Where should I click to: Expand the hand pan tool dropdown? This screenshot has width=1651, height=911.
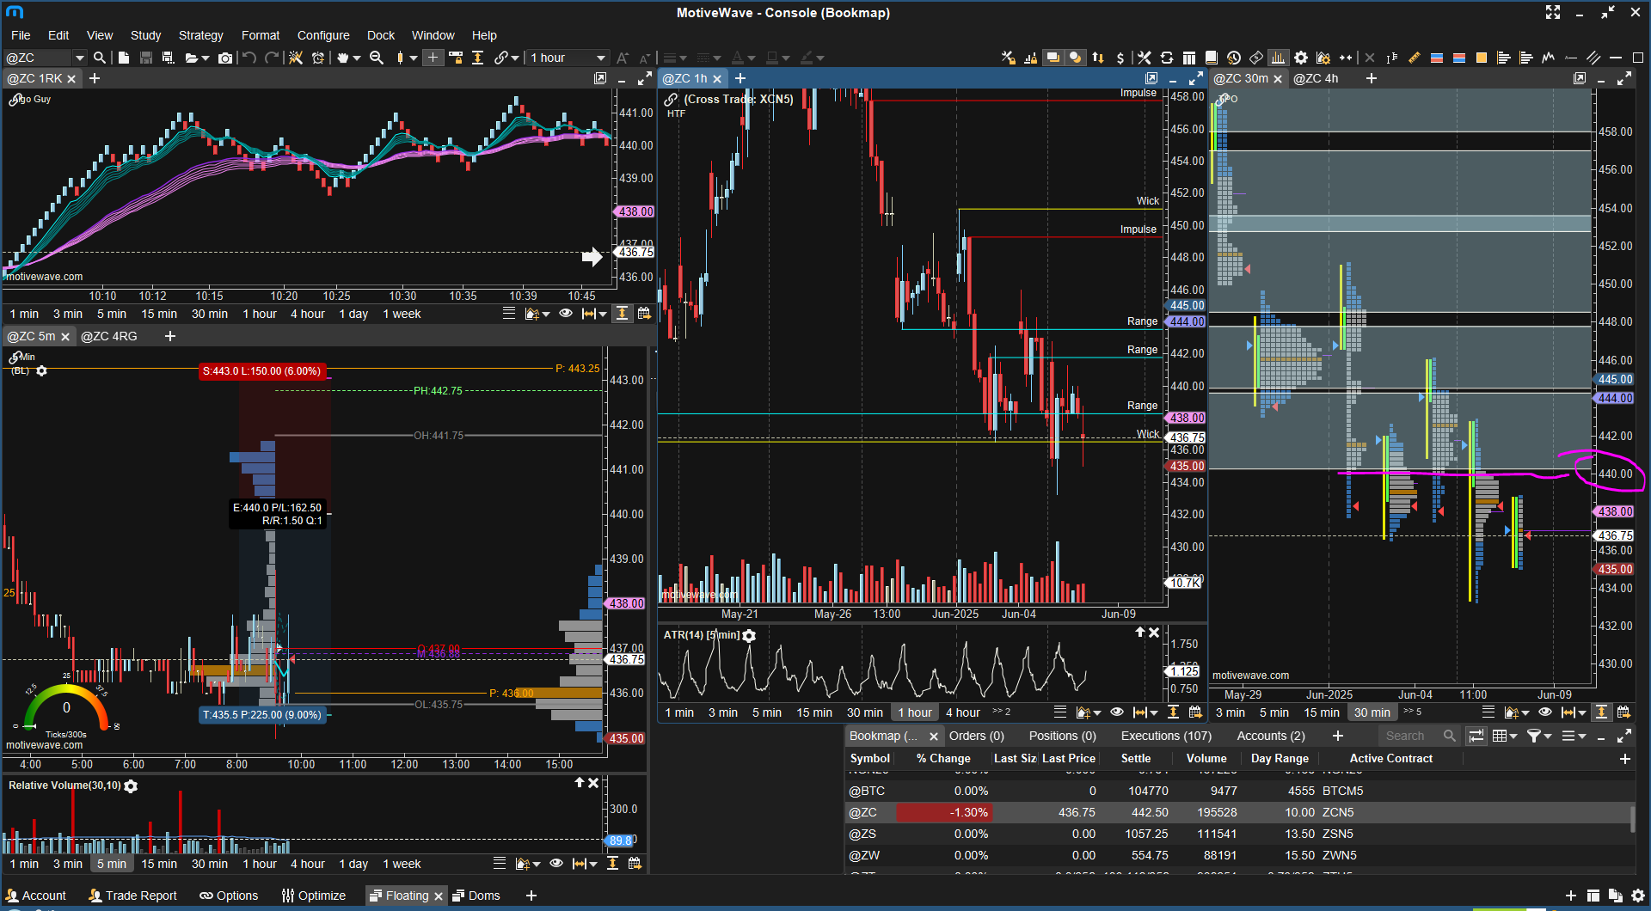357,58
